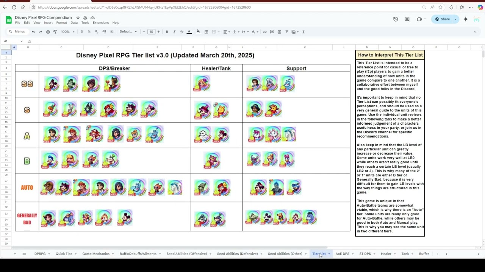The image size is (485, 272).
Task: Collapse the toolbar with chevron
Action: [x=475, y=32]
